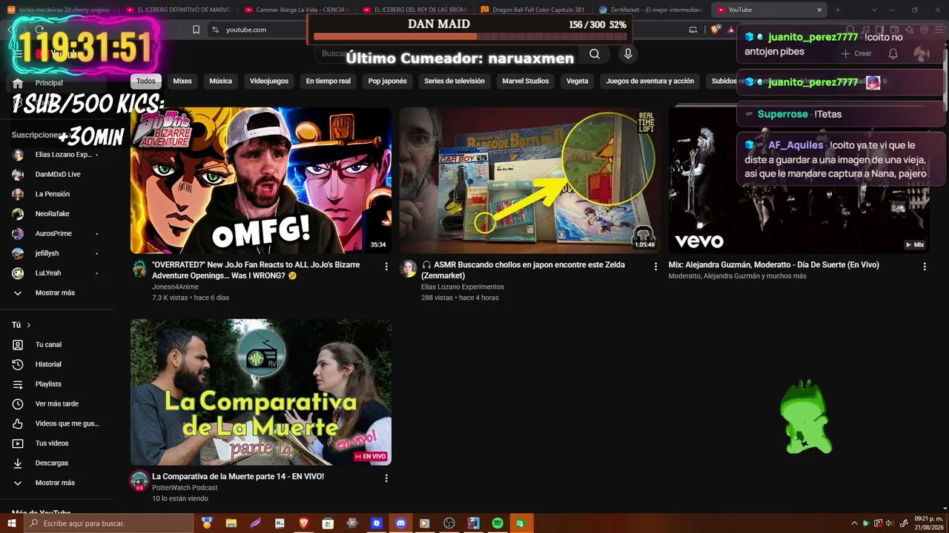Open Elias Lozano Exp... subscription channel
Viewport: 949px width, 533px height.
pos(58,155)
